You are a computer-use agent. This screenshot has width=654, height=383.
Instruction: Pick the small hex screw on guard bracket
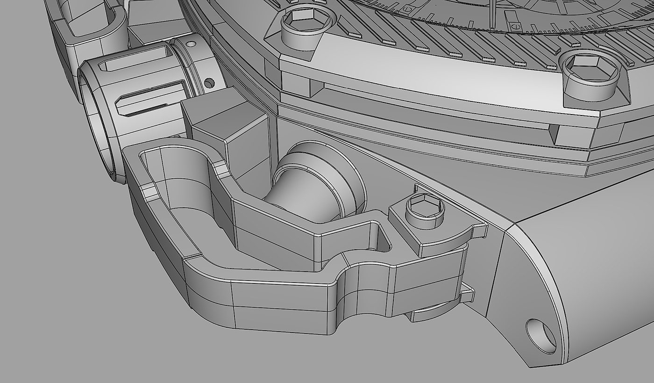point(425,211)
